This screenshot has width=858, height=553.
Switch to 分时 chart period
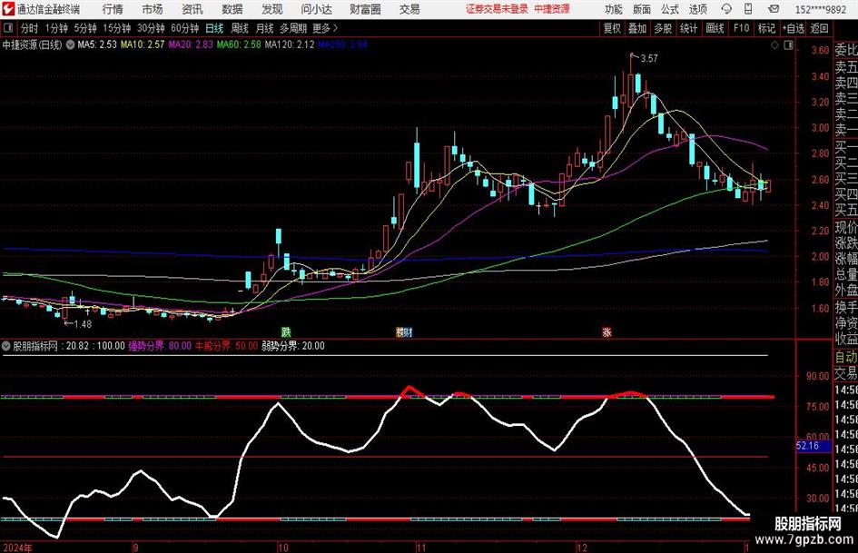[x=29, y=28]
